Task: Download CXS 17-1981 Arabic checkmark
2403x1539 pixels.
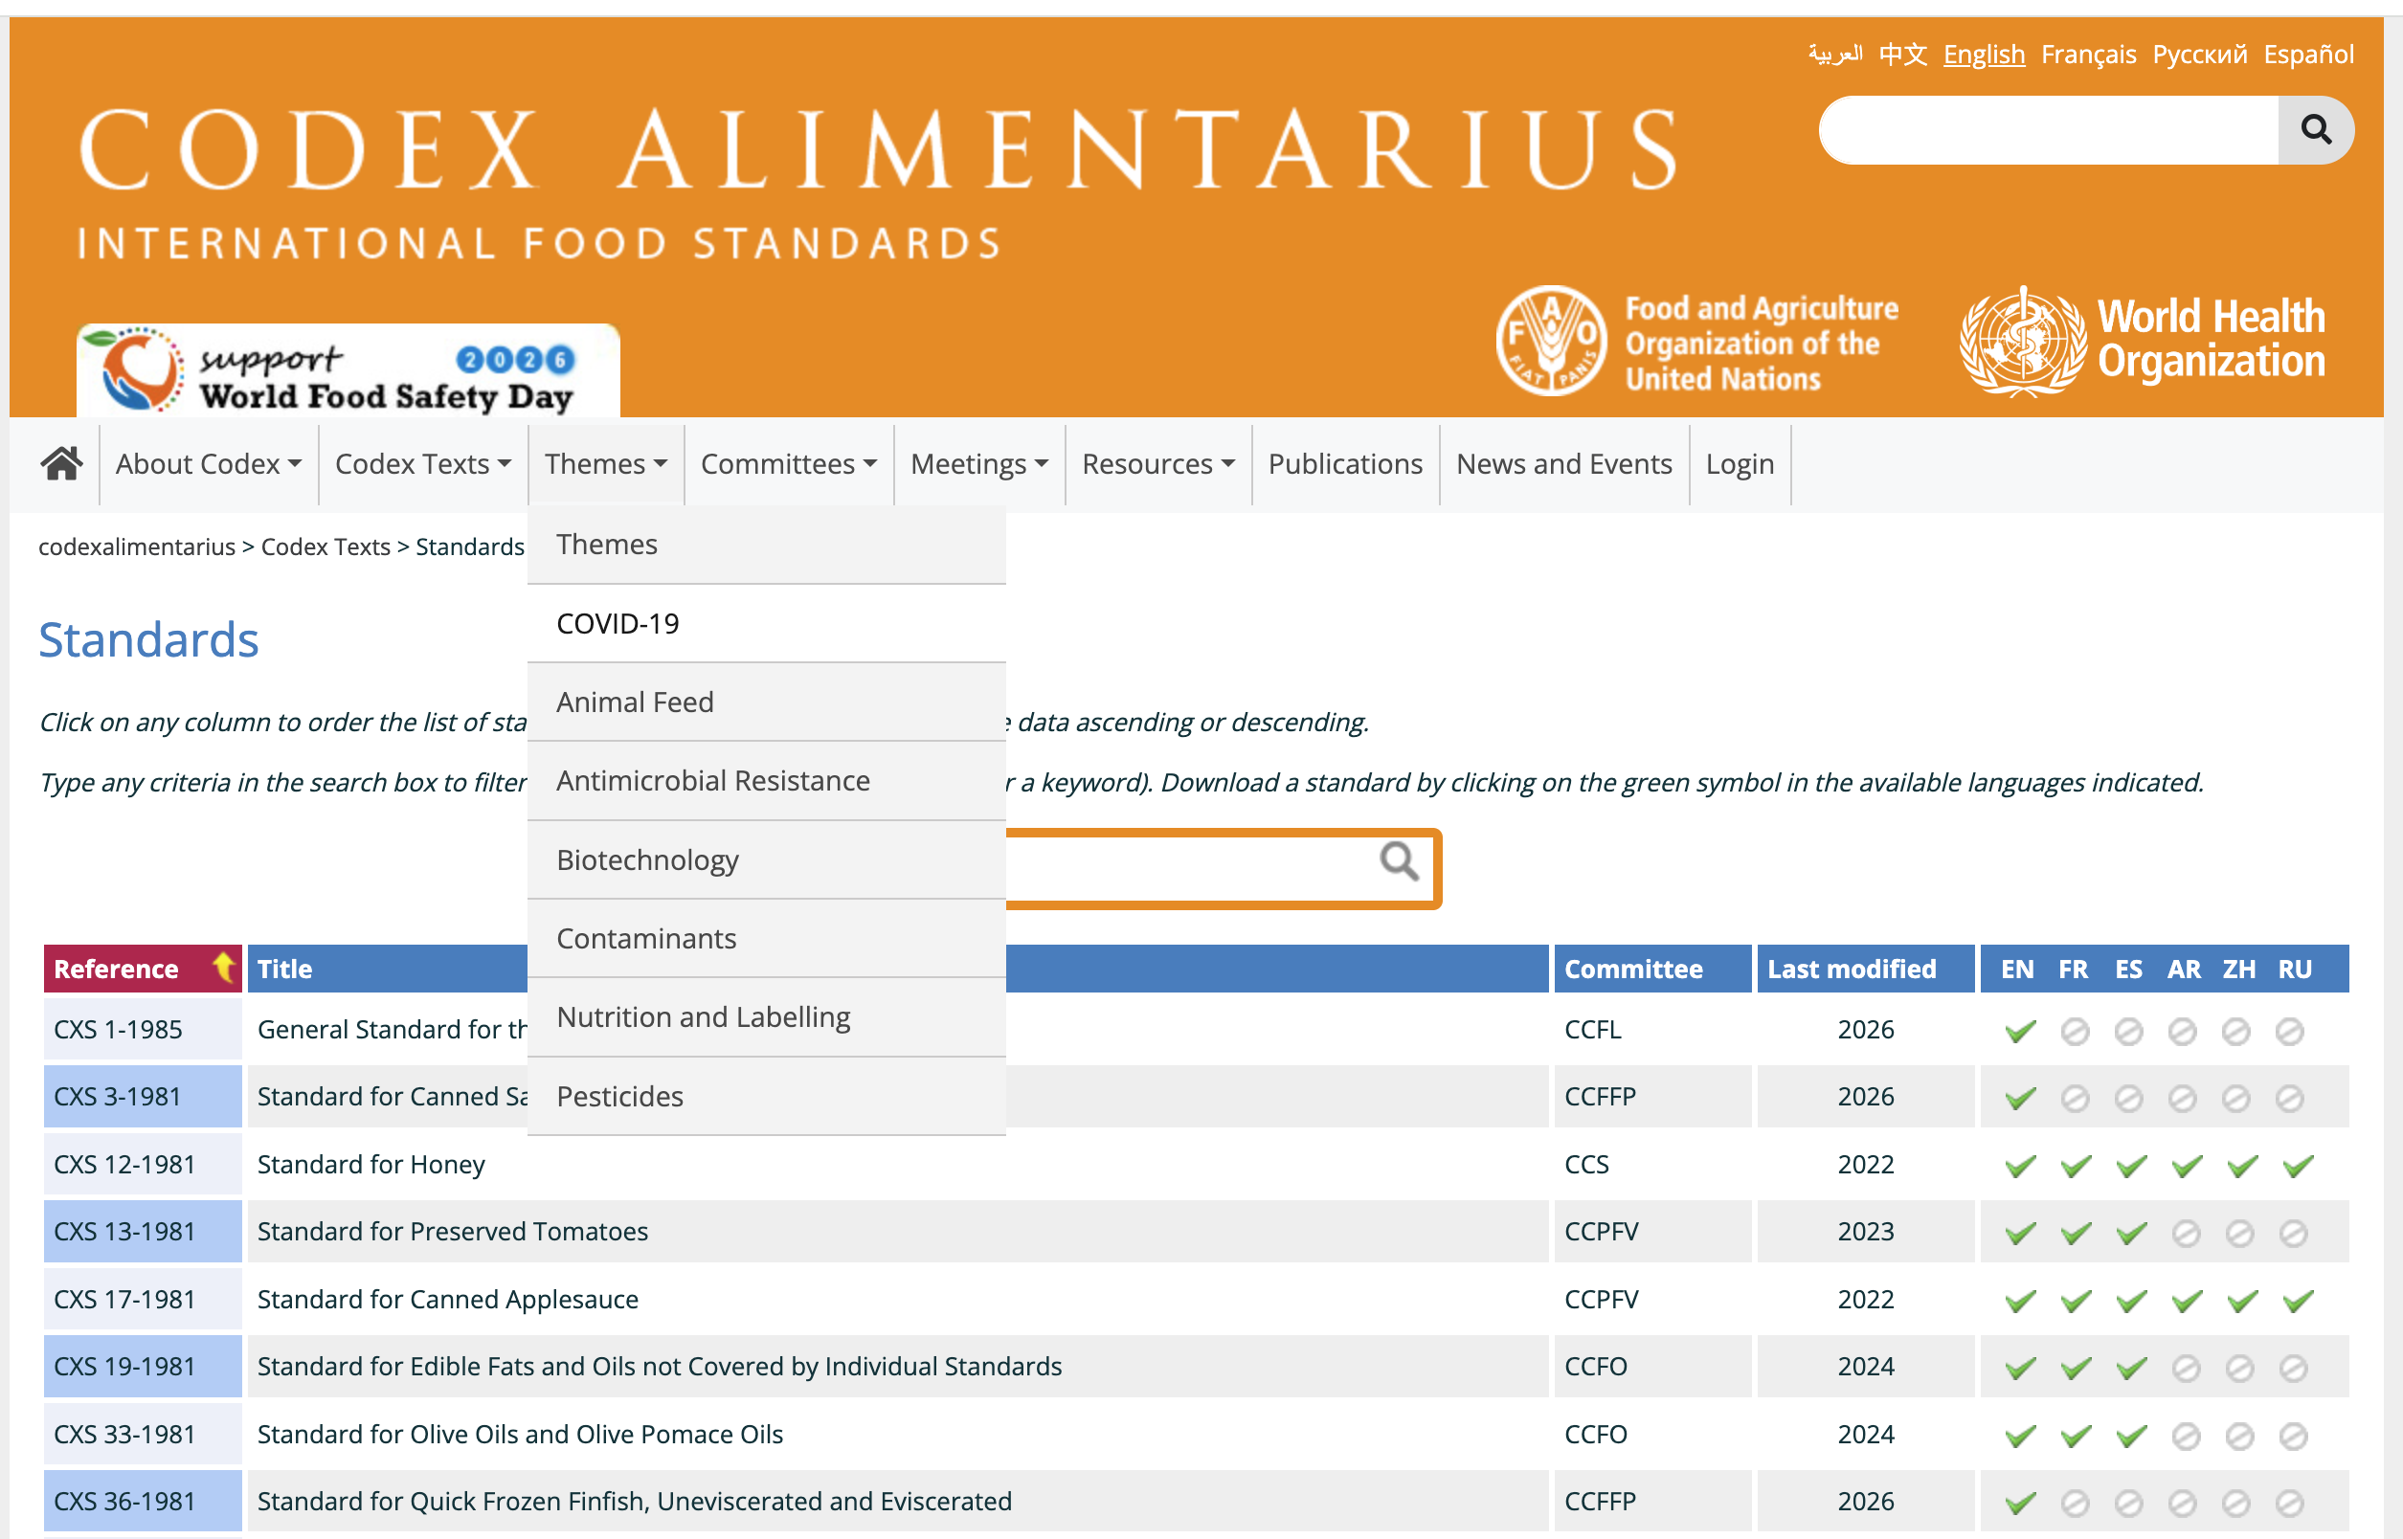Action: (x=2187, y=1300)
